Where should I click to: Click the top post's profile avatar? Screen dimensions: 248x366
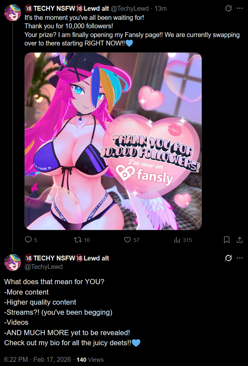pyautogui.click(x=13, y=13)
